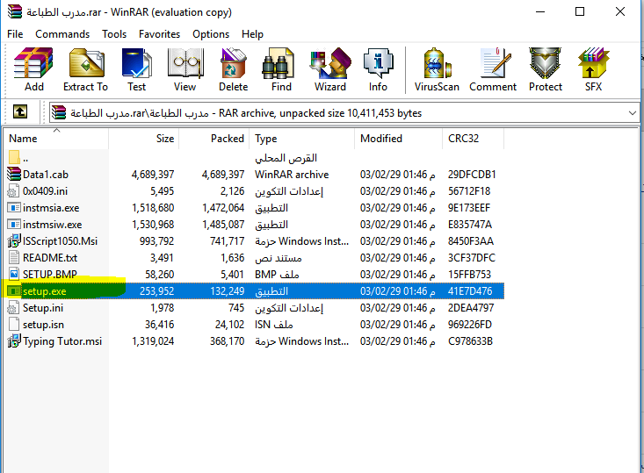The width and height of the screenshot is (644, 473).
Task: Click the instmsiw.exe file icon
Action: [14, 225]
